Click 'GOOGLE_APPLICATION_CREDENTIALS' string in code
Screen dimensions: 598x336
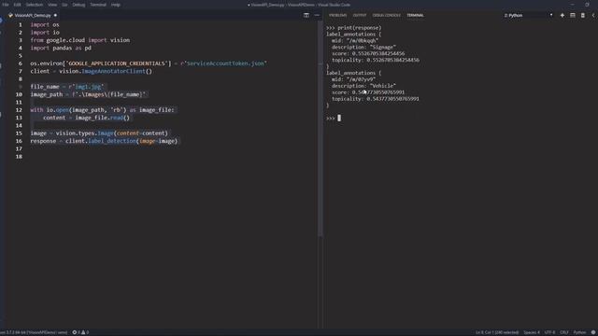click(117, 63)
